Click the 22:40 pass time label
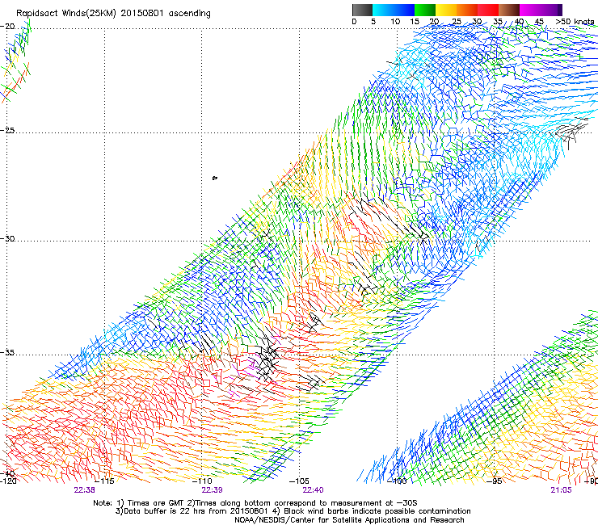The height and width of the screenshot is (525, 598). point(313,490)
